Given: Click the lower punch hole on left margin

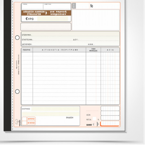Looking at the screenshot, I should 17,91.
